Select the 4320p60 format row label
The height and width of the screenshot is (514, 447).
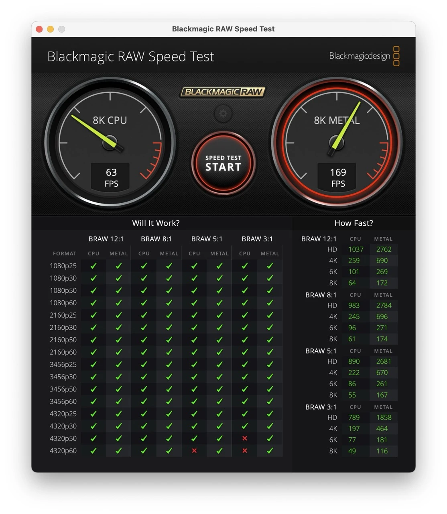click(x=63, y=451)
